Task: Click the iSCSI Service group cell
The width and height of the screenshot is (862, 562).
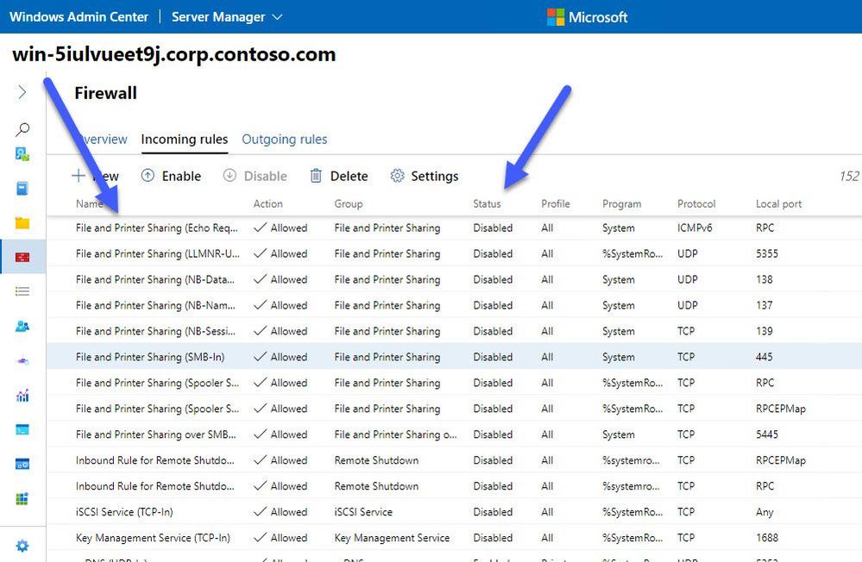Action: 363,512
